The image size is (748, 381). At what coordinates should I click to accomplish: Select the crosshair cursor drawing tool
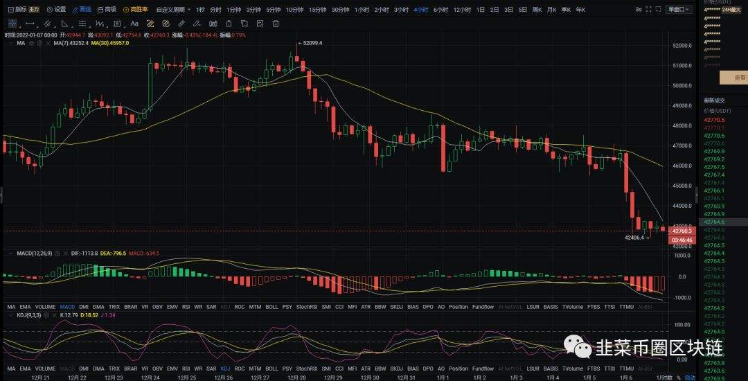(x=12, y=24)
